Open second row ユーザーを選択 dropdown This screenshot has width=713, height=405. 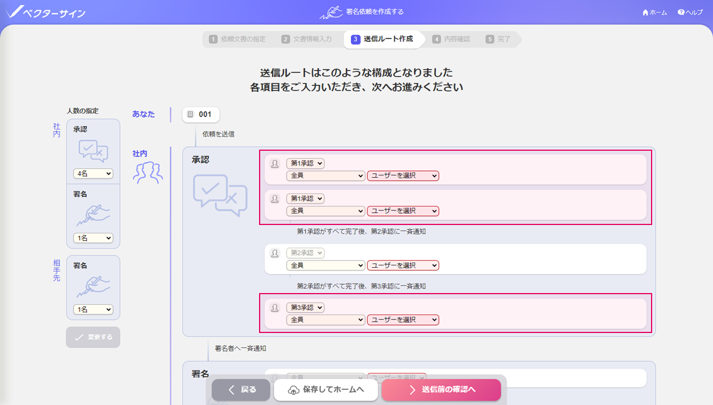point(403,211)
